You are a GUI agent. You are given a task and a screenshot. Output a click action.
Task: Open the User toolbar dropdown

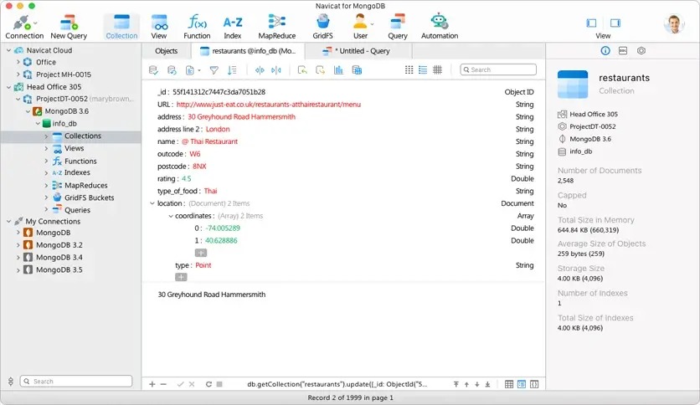(360, 25)
